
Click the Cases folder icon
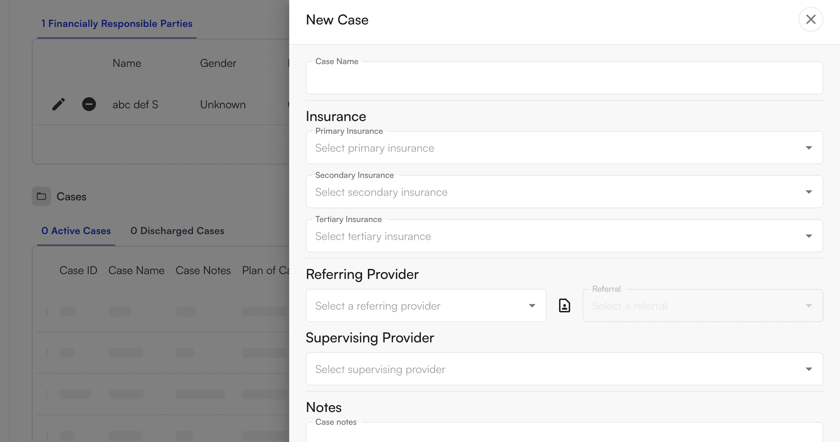click(41, 197)
